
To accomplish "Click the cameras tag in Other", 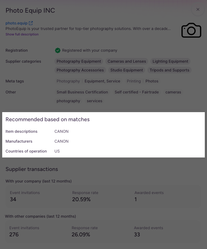I will point(173,92).
